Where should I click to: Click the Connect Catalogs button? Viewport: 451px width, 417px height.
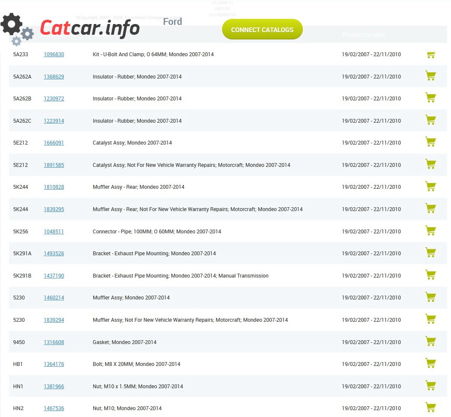pyautogui.click(x=262, y=29)
